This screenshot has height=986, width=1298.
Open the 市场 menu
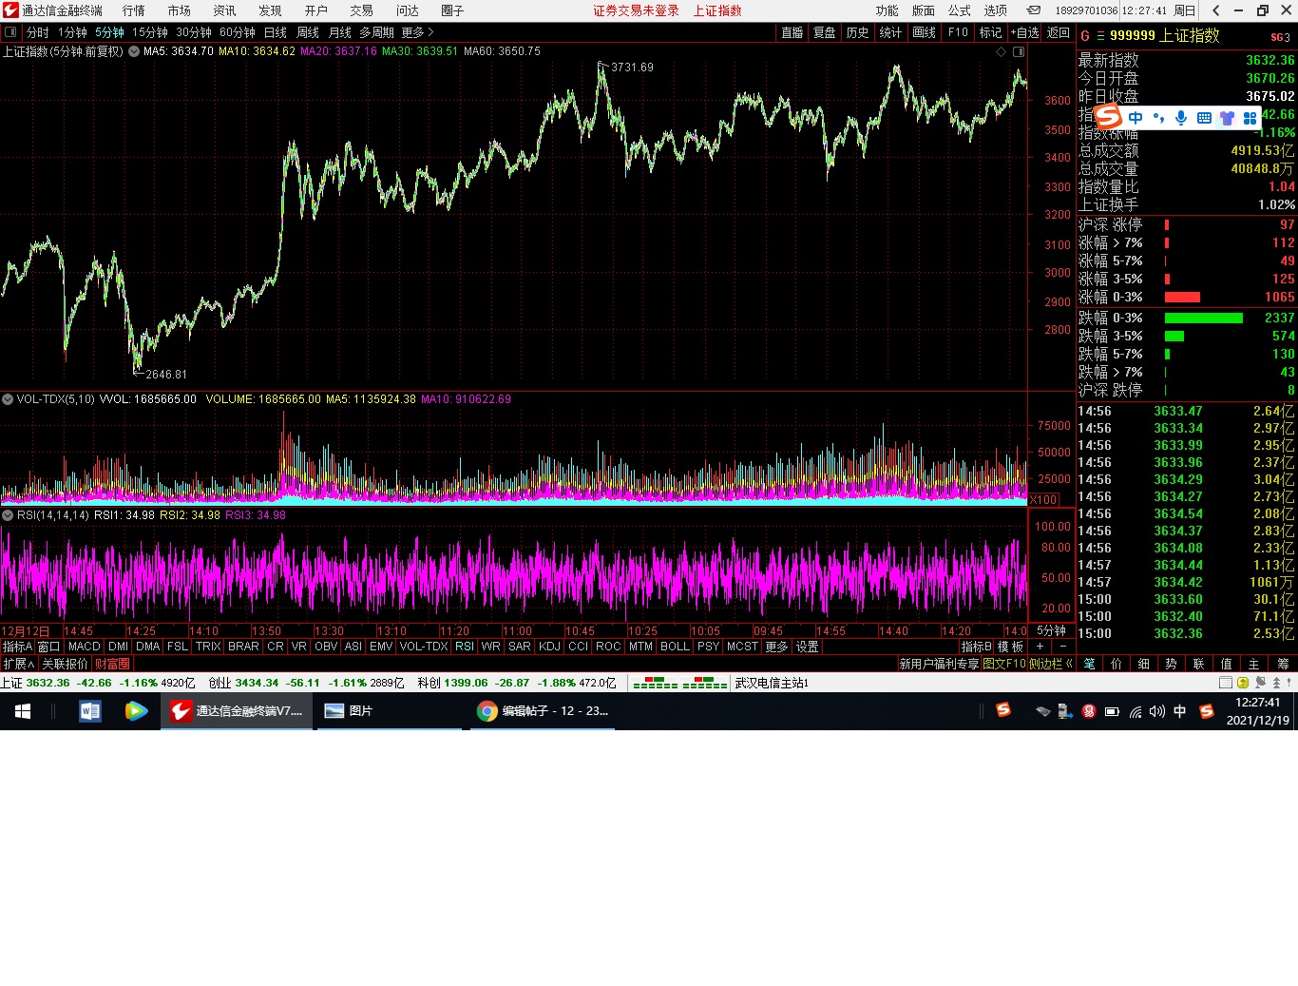(180, 10)
